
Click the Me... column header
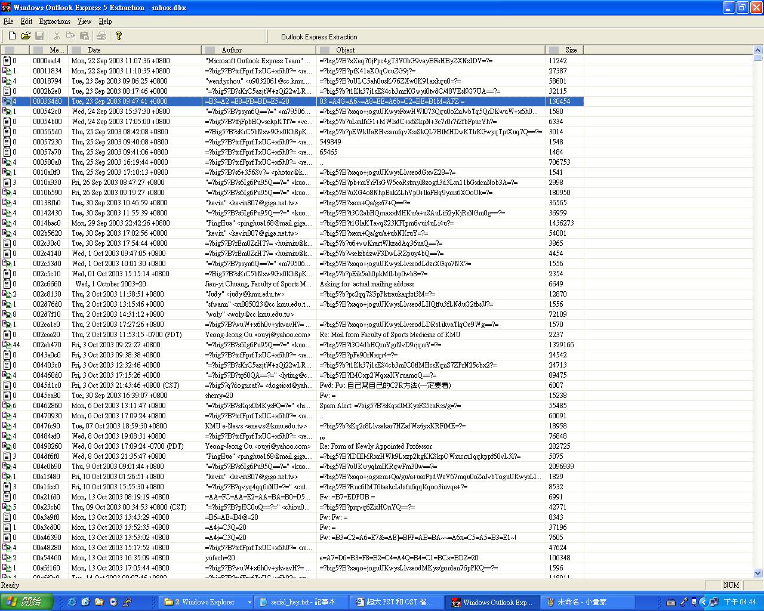coord(50,50)
